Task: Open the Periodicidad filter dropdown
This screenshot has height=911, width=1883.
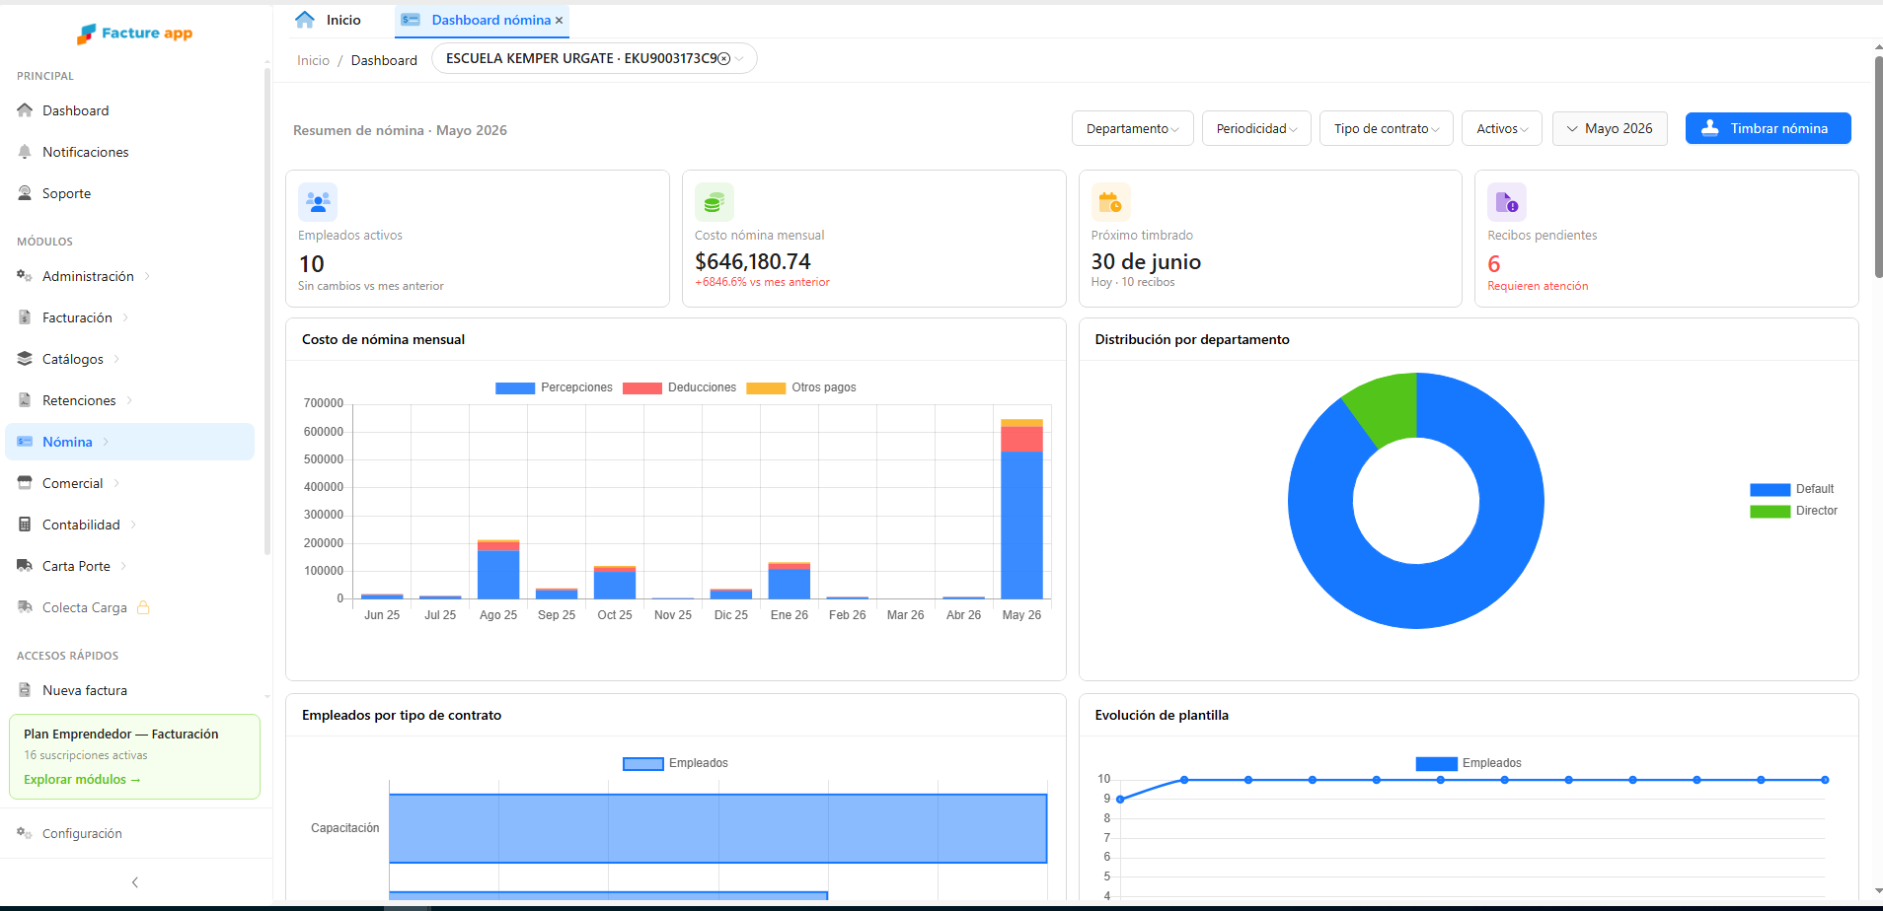Action: [x=1256, y=128]
